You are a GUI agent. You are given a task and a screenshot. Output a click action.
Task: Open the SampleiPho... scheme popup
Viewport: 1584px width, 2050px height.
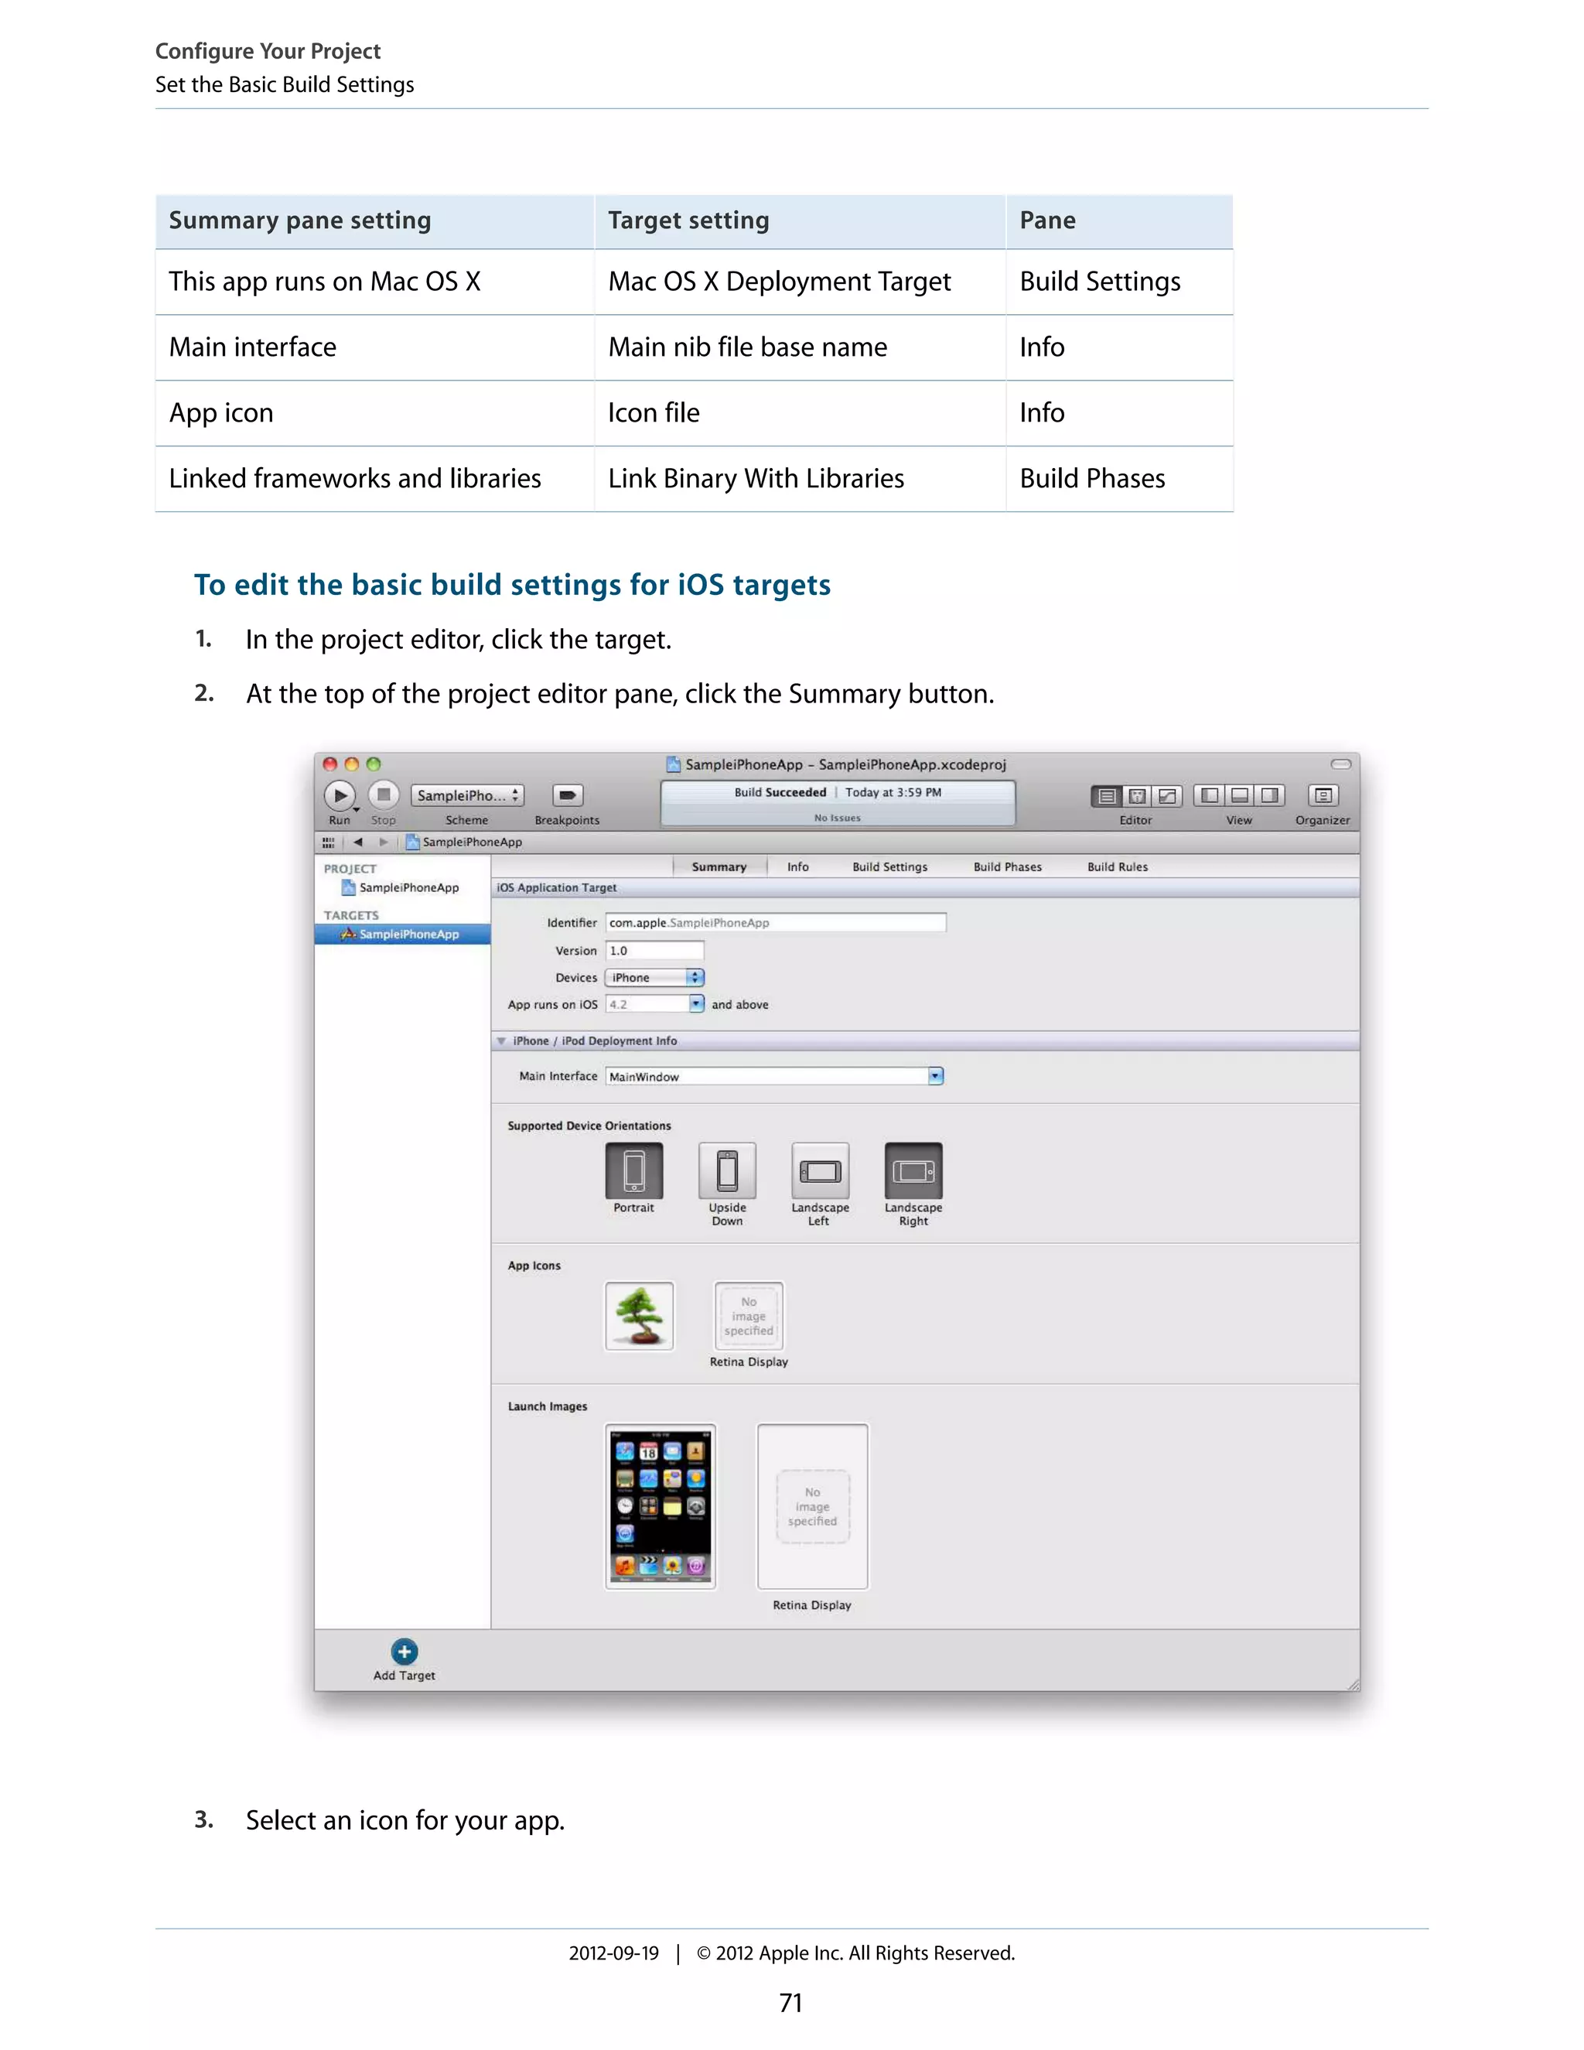coord(467,796)
